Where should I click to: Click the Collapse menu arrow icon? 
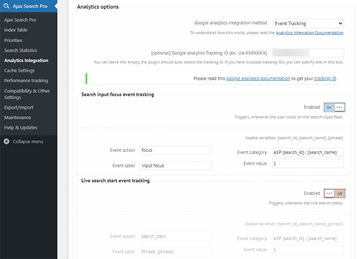click(6, 142)
